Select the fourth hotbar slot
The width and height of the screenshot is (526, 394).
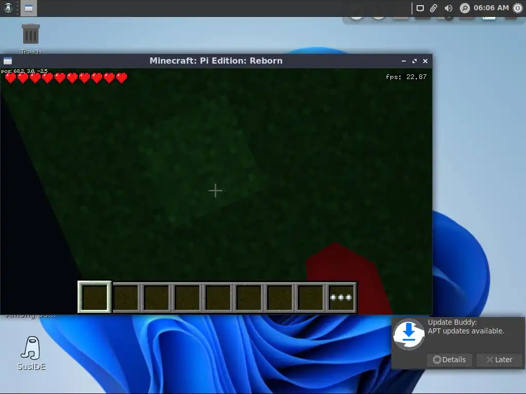click(187, 297)
